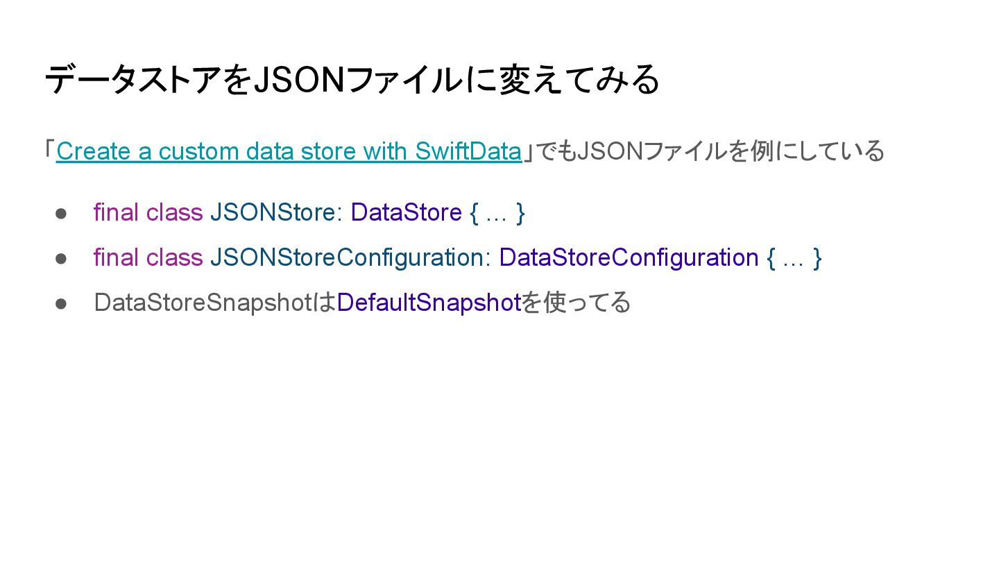
Task: Click the braces after DataStore
Action: [497, 213]
